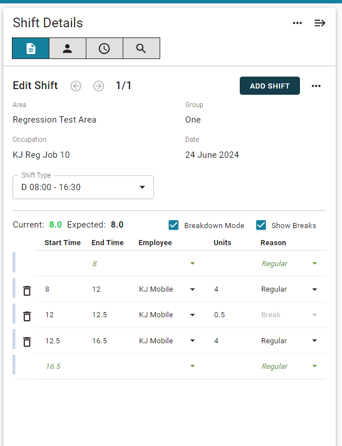The image size is (342, 446).
Task: Switch to the employee person tab
Action: [x=68, y=48]
